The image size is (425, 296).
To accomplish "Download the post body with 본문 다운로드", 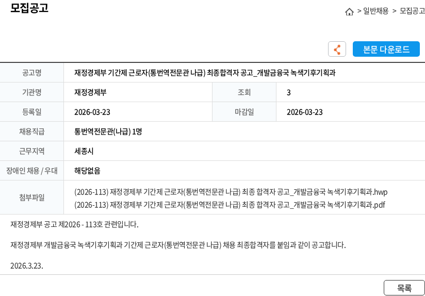I will click(386, 49).
